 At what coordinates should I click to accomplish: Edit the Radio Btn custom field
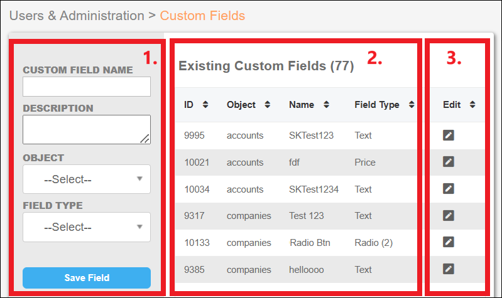448,242
